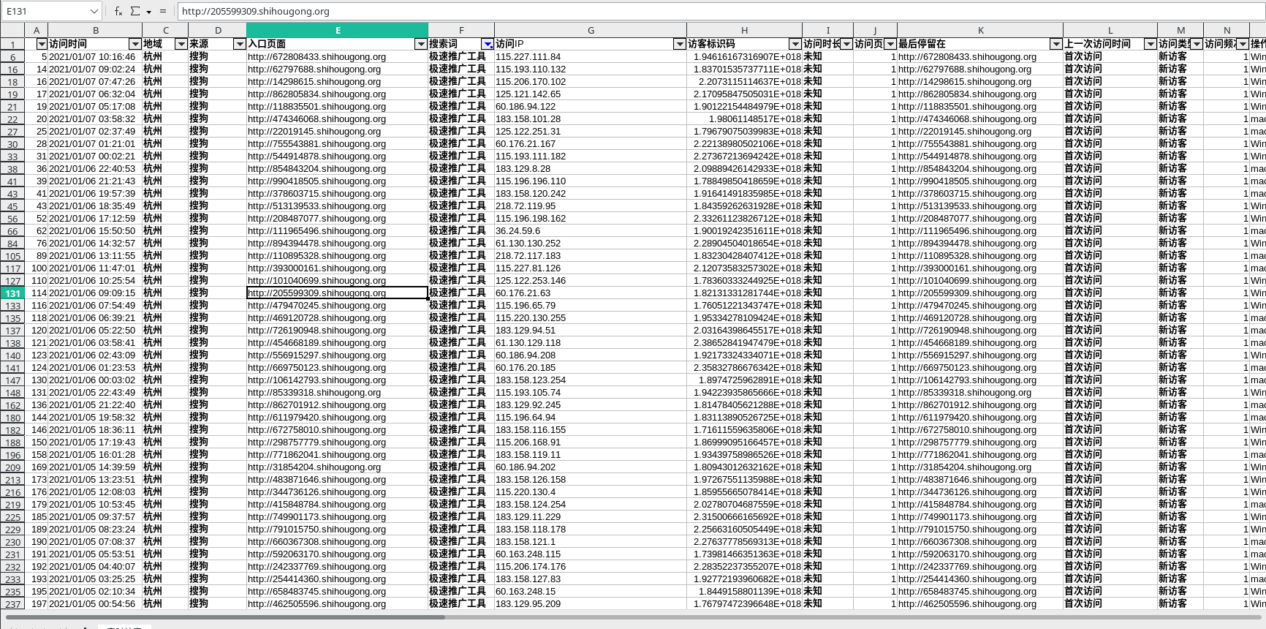This screenshot has width=1266, height=629.
Task: Click the Sum (Σ) icon
Action: 135,11
